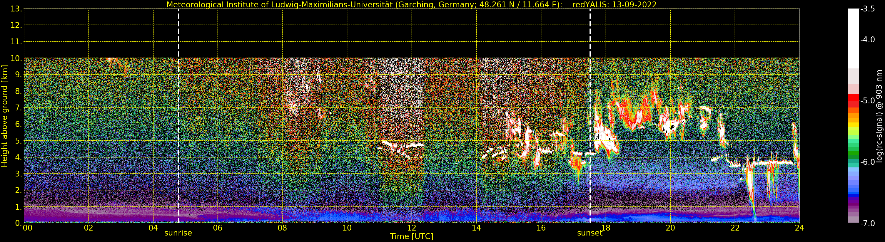Click the time-axis tick label '08'
The height and width of the screenshot is (242, 885).
(282, 228)
